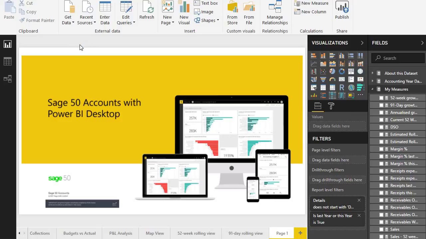Image resolution: width=426 pixels, height=239 pixels.
Task: Select the slicer visual
Action: click(x=314, y=88)
